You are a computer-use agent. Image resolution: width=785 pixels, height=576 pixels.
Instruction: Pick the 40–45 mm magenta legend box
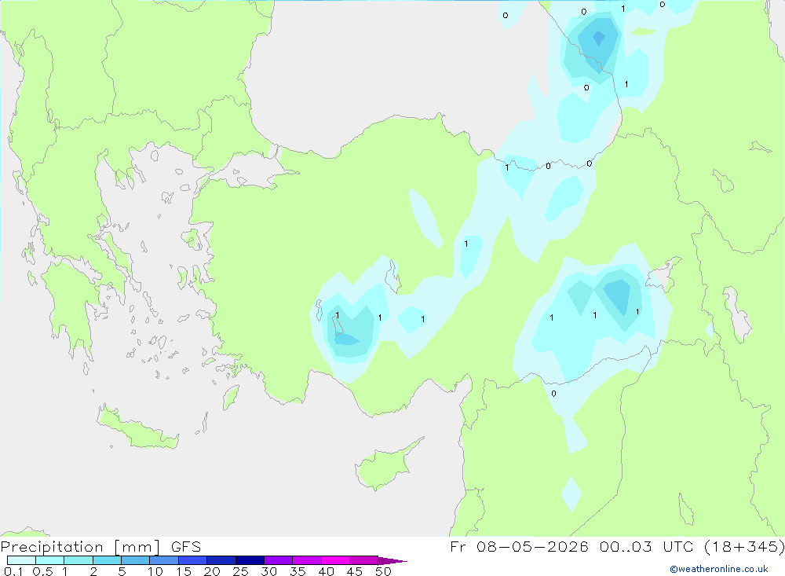point(335,560)
